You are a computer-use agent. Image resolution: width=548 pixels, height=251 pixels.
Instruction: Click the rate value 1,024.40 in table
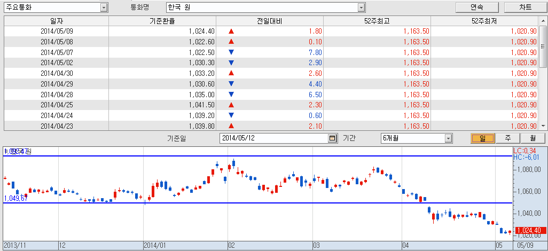pos(202,31)
